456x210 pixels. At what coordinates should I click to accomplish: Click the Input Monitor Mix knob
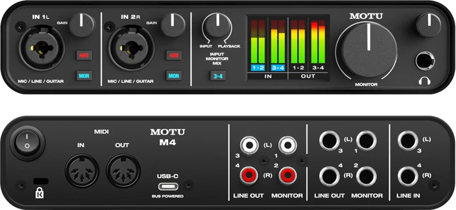217,25
